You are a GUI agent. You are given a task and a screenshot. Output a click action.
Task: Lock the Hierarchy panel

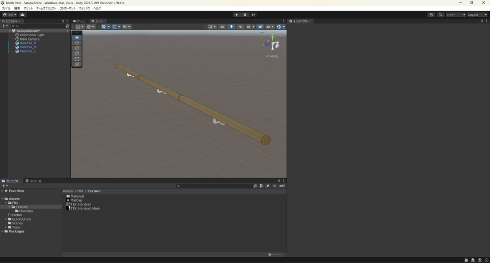pyautogui.click(x=63, y=21)
